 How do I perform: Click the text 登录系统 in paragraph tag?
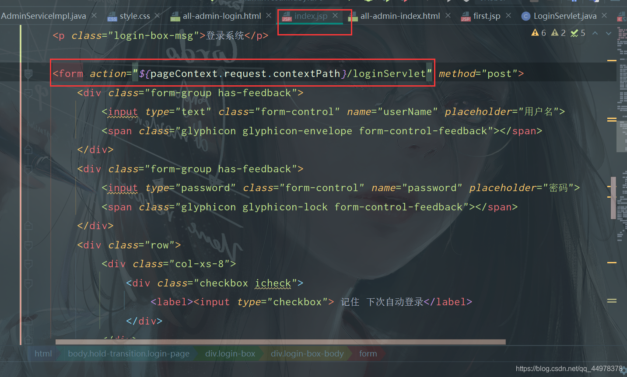tap(225, 36)
